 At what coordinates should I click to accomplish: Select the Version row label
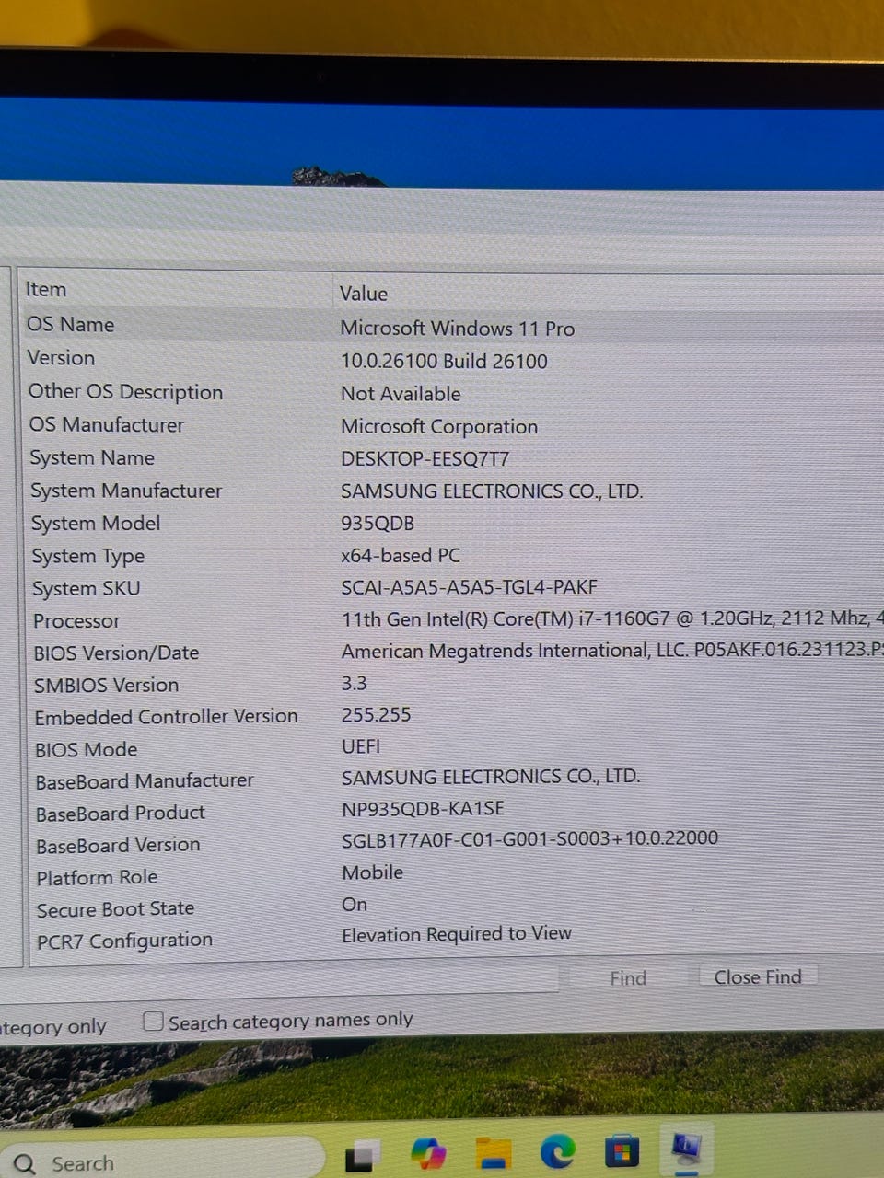(x=61, y=358)
